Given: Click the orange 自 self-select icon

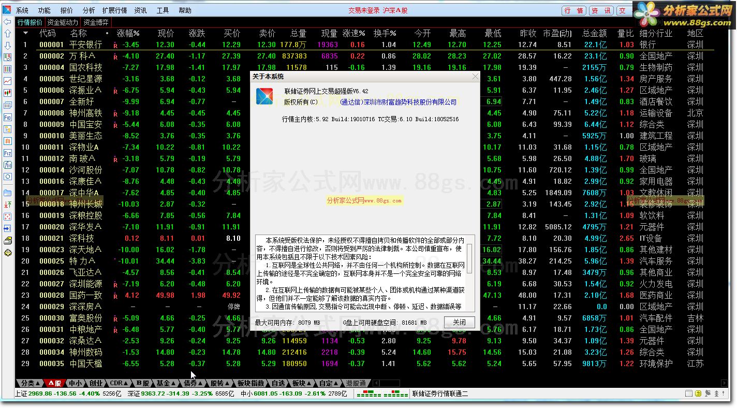Looking at the screenshot, I should [7, 141].
